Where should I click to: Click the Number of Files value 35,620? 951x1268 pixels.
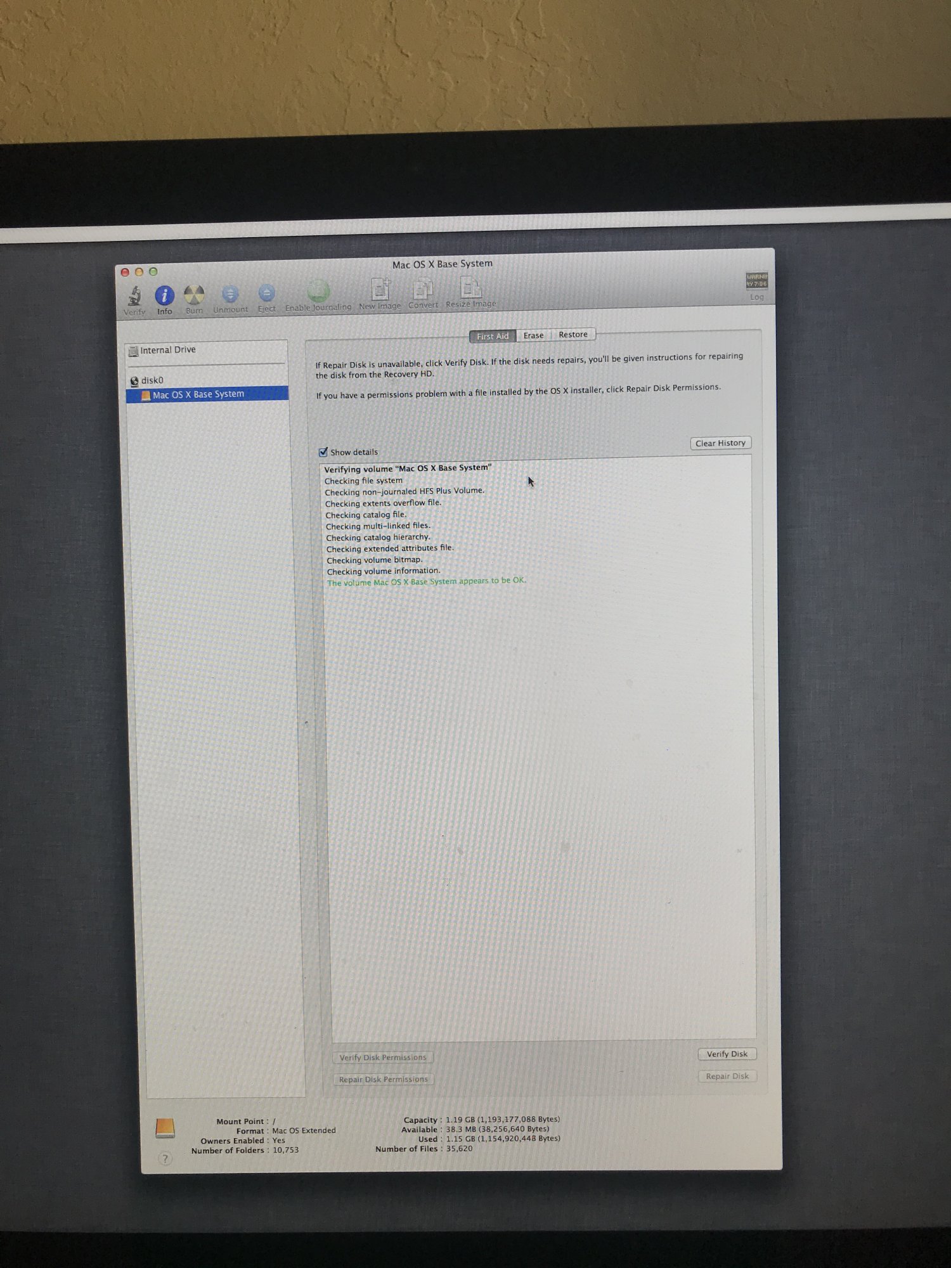(459, 1148)
